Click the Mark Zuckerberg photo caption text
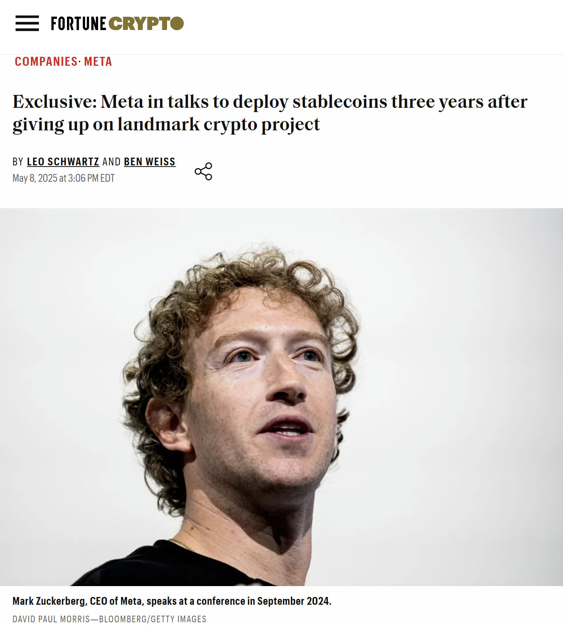The width and height of the screenshot is (563, 625). tap(172, 601)
